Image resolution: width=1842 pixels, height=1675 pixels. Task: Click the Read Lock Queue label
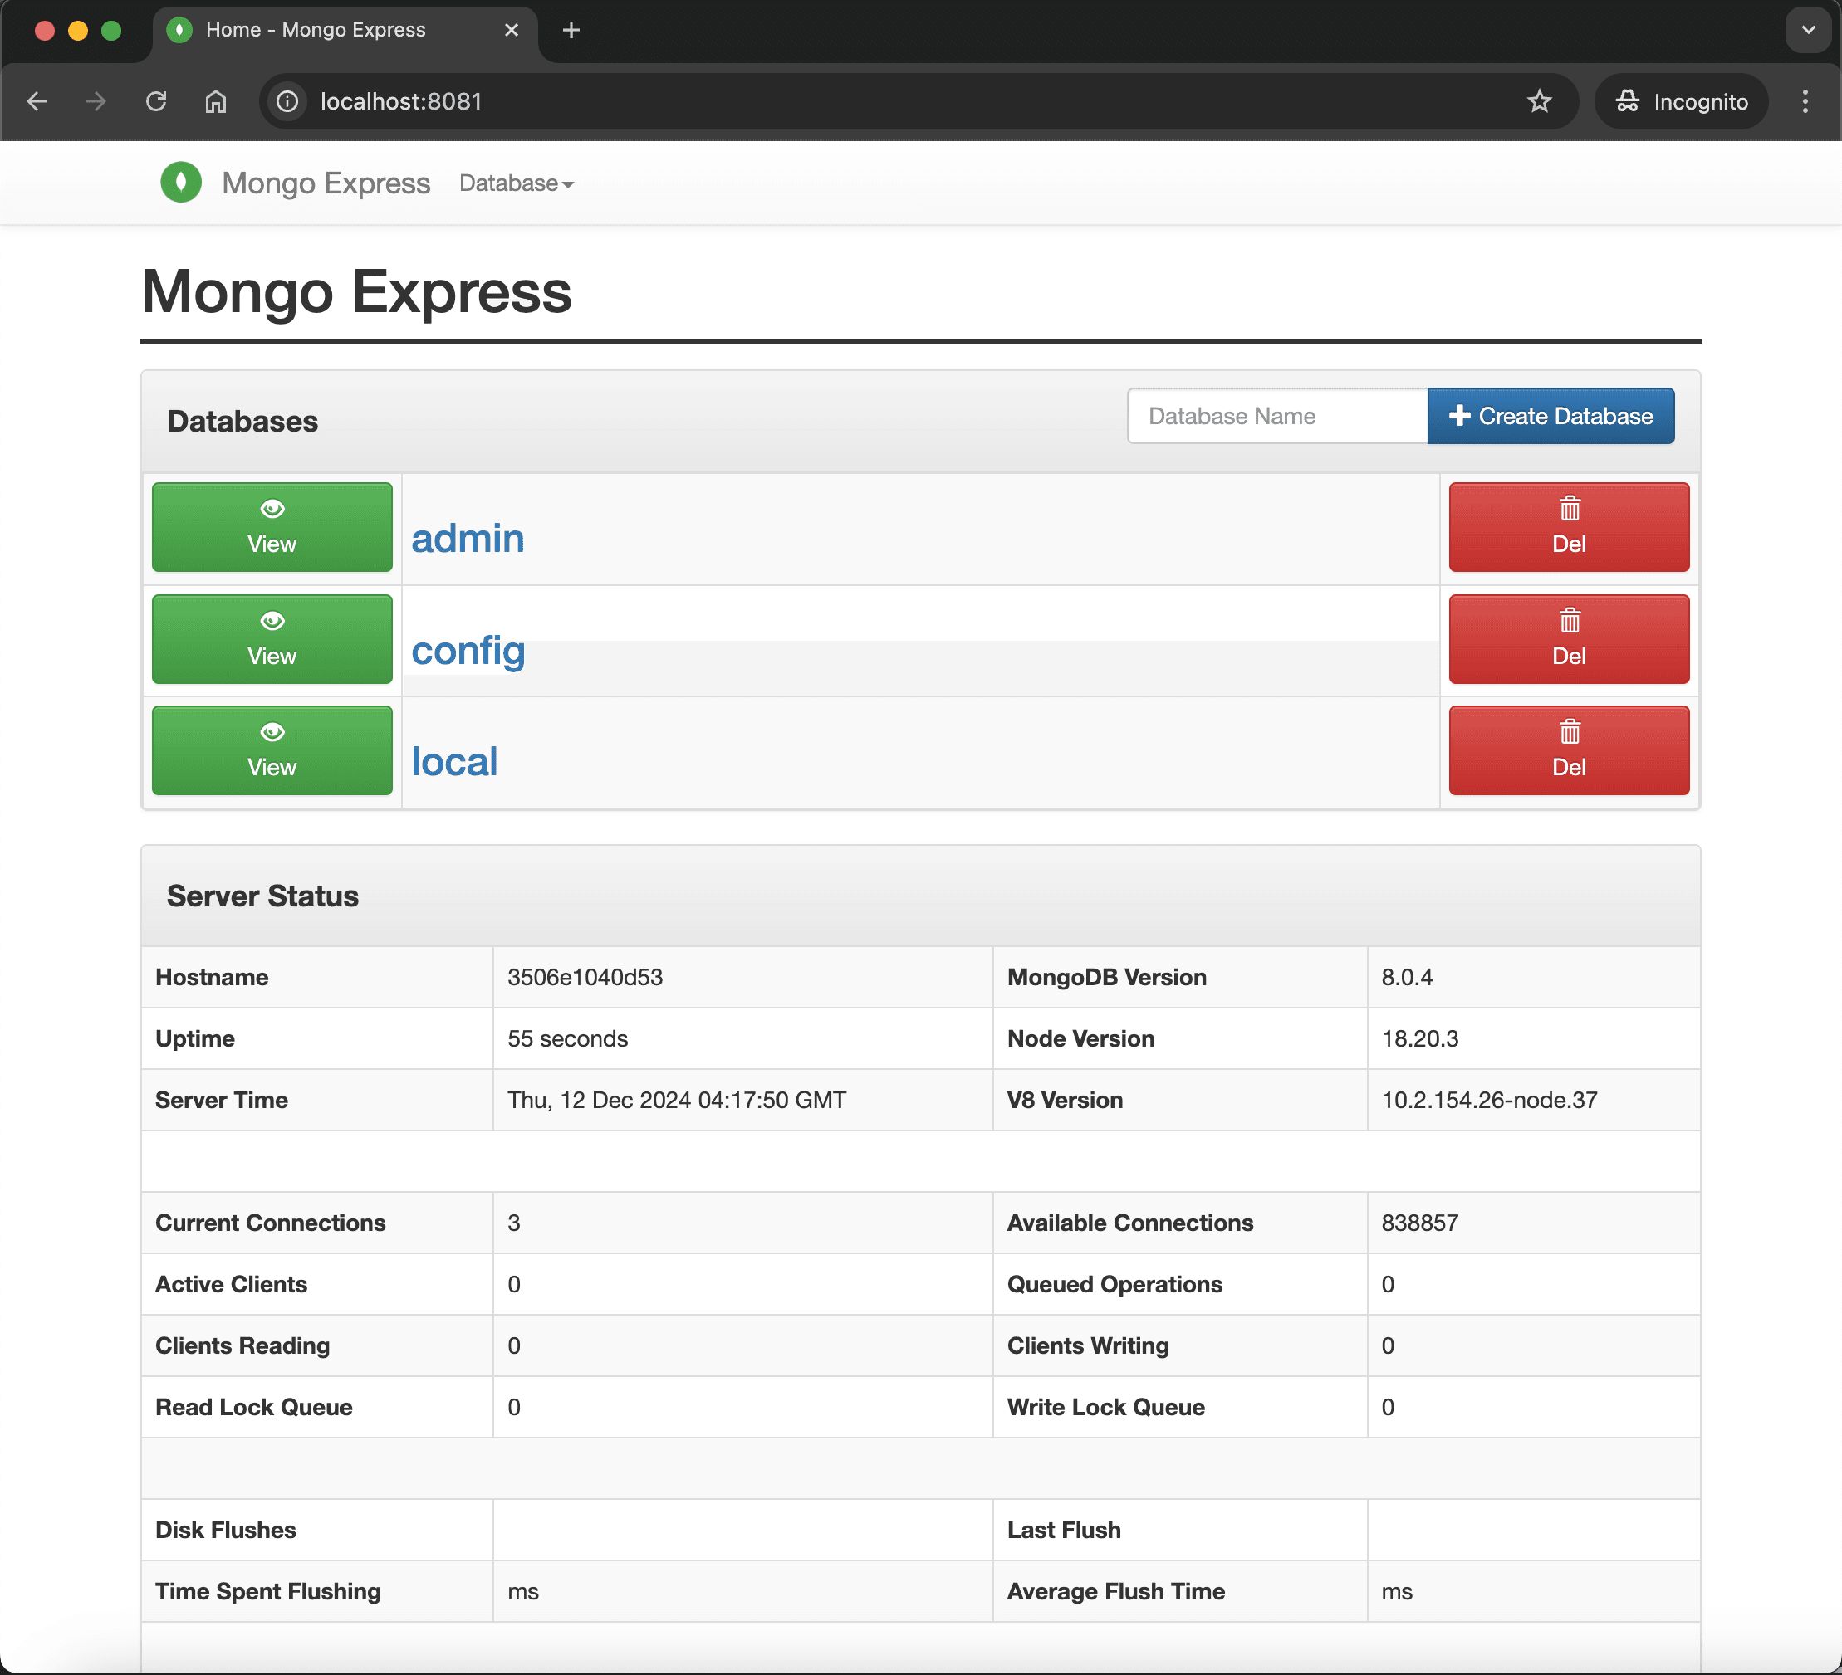(x=254, y=1408)
